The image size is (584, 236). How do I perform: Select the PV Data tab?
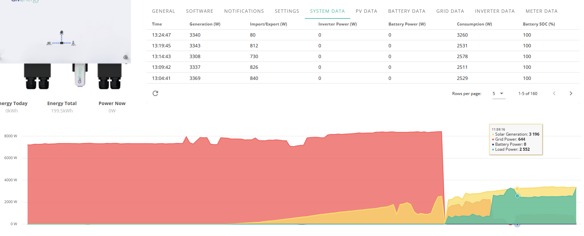pos(366,11)
